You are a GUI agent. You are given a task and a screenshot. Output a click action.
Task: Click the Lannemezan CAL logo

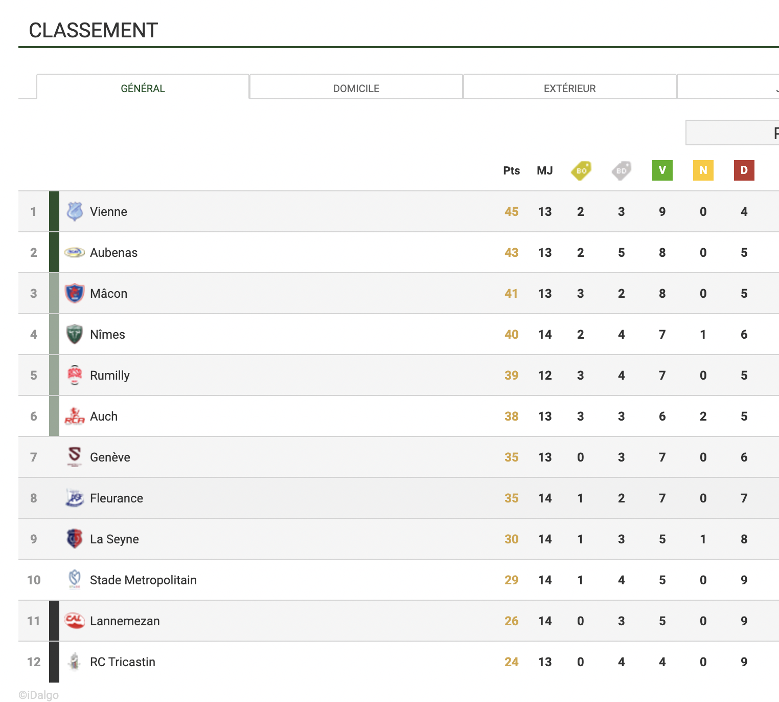point(75,621)
